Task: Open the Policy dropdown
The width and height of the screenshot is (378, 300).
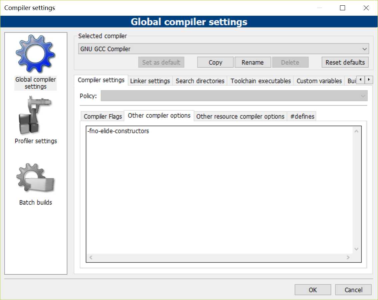Action: pyautogui.click(x=234, y=96)
